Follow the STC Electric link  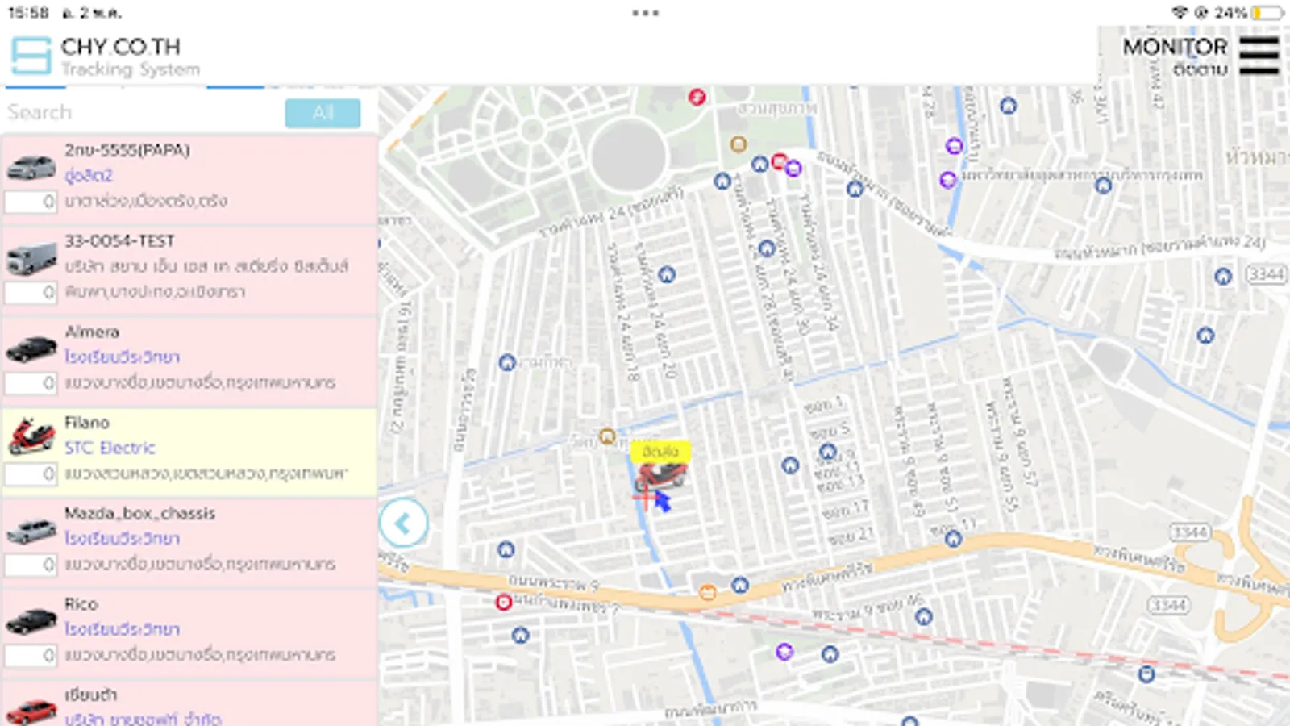click(x=110, y=448)
